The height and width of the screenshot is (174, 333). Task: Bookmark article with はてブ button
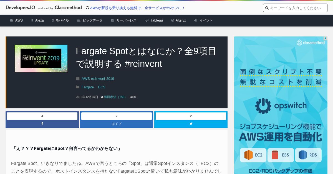coord(117,124)
